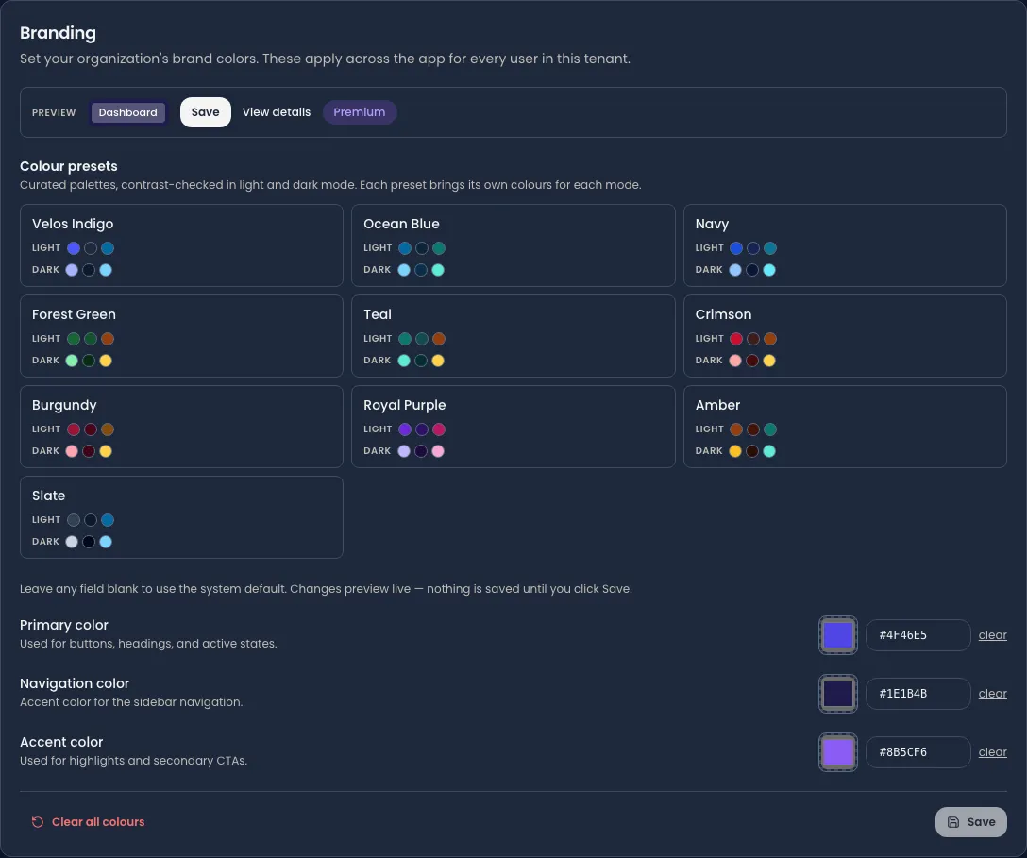Click the Crimson light red primary dot
1027x858 pixels.
pos(736,339)
